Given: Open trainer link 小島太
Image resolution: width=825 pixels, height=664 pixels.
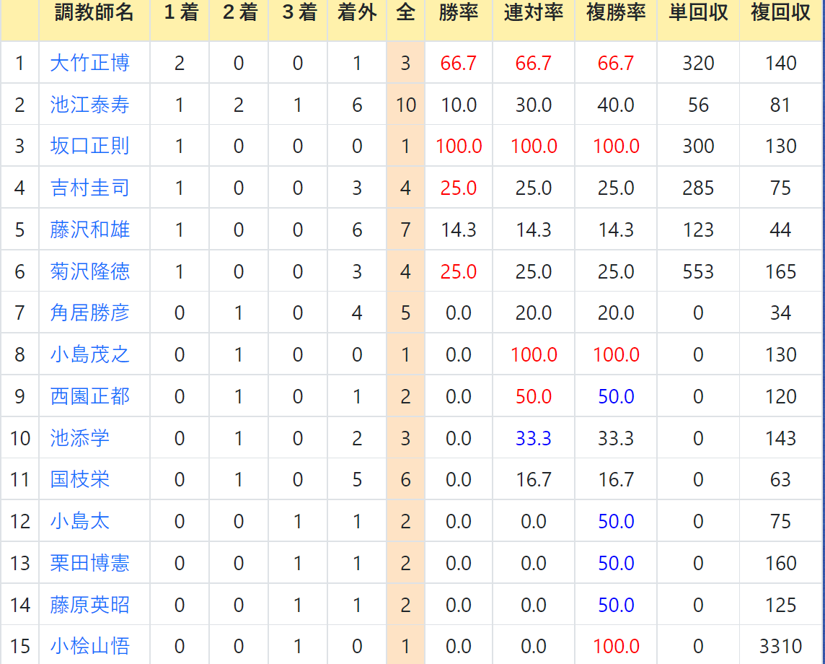Looking at the screenshot, I should tap(79, 521).
